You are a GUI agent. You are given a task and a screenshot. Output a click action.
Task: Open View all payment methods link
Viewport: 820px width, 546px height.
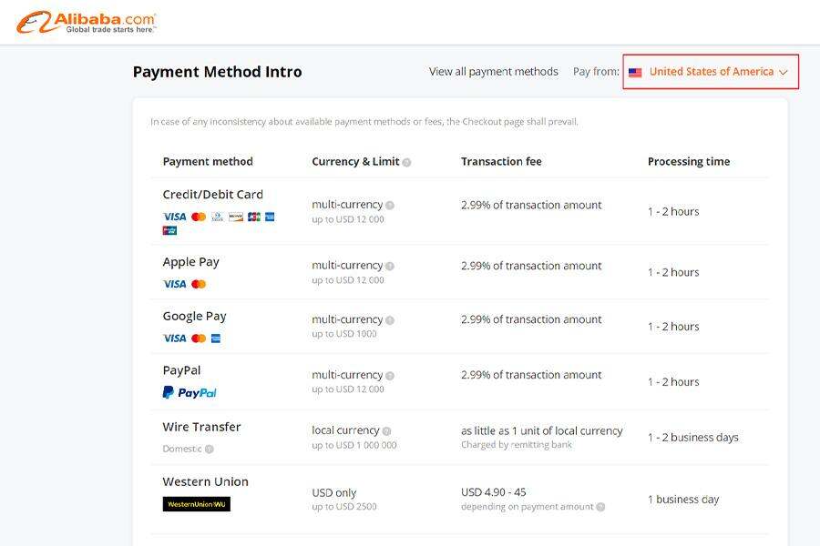point(493,72)
